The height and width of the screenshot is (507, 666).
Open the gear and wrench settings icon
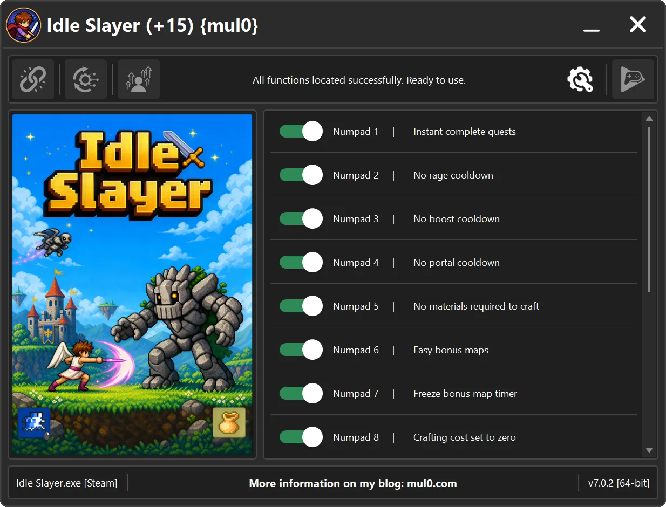[580, 80]
